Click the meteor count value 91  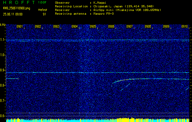(44, 14)
